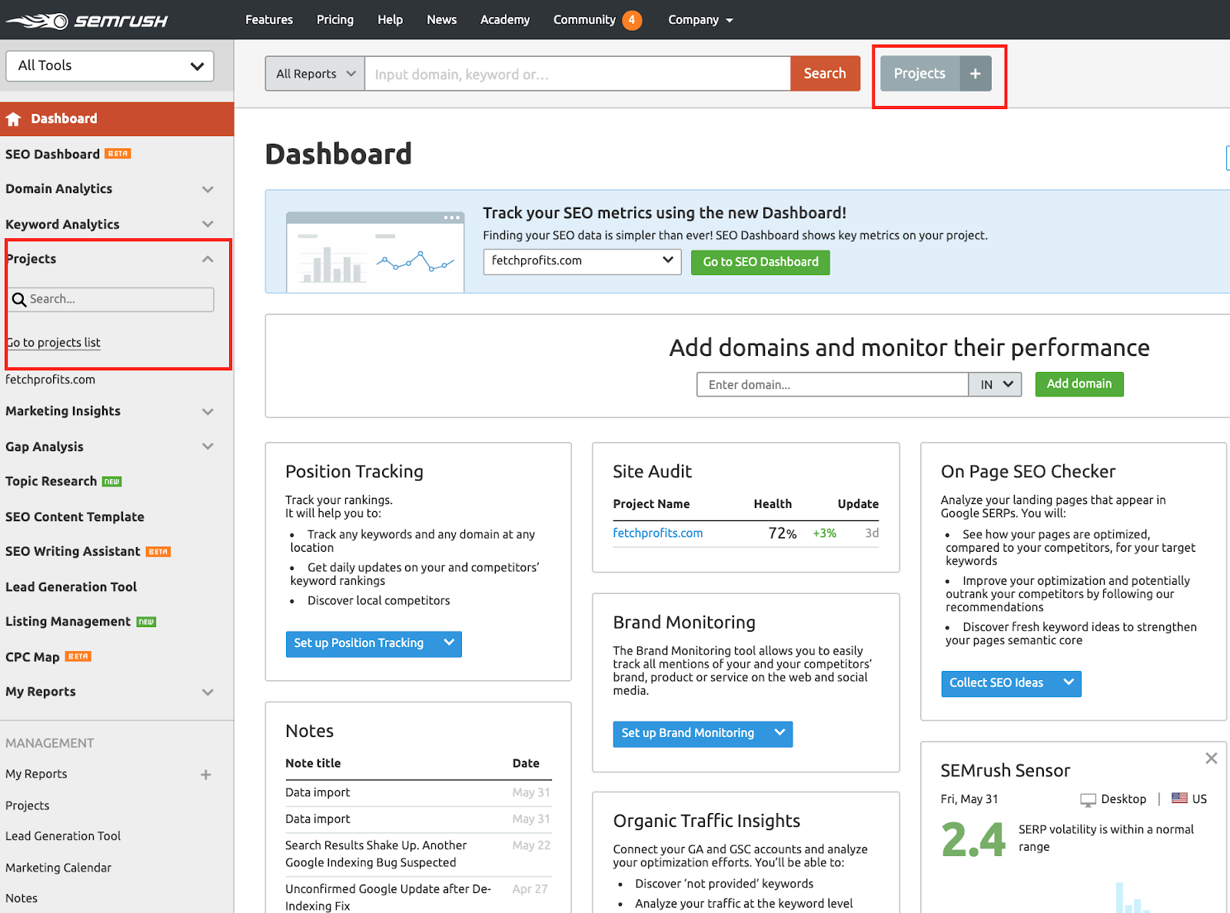Open the first Data import note
Viewport: 1230px width, 913px height.
coord(317,792)
